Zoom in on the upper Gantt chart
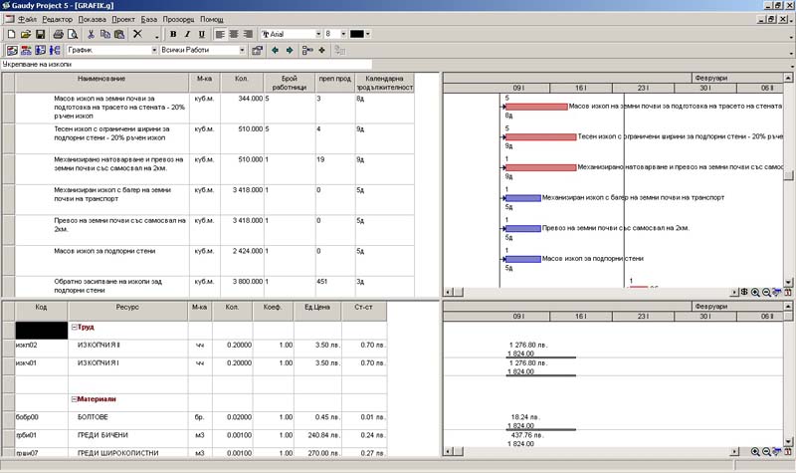 pyautogui.click(x=755, y=292)
